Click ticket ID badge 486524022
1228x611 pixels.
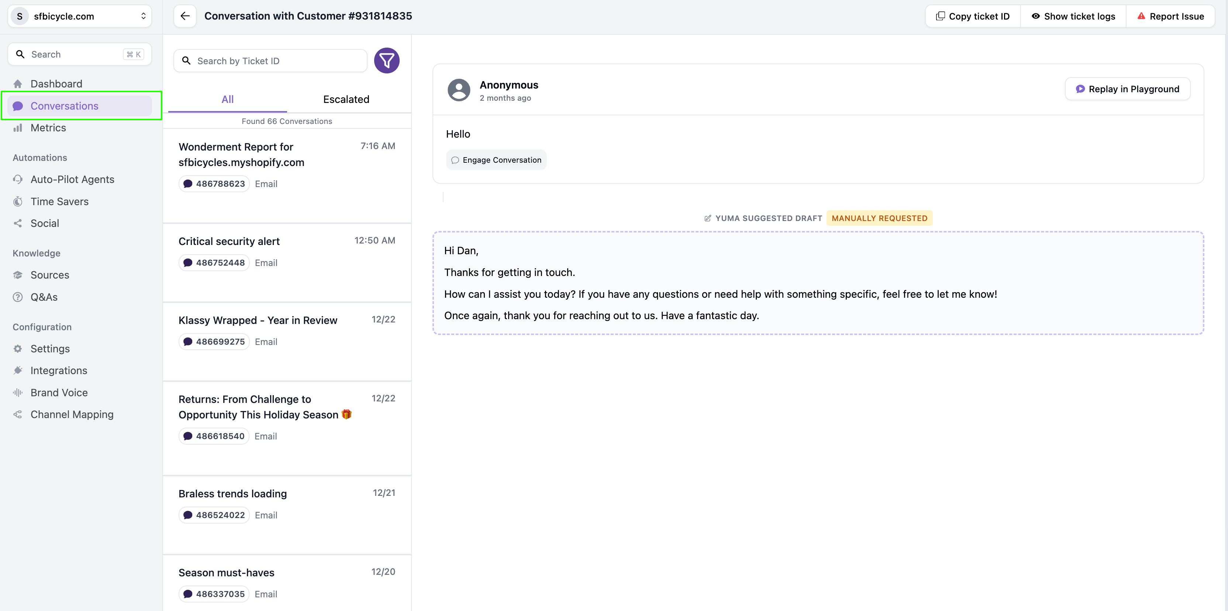click(214, 515)
